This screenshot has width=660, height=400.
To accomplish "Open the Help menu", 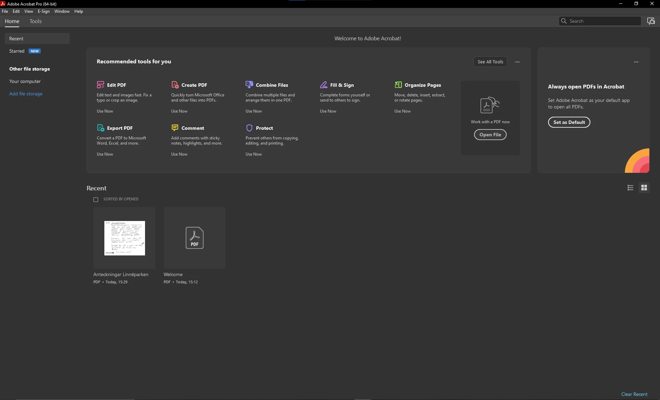I will pos(79,11).
